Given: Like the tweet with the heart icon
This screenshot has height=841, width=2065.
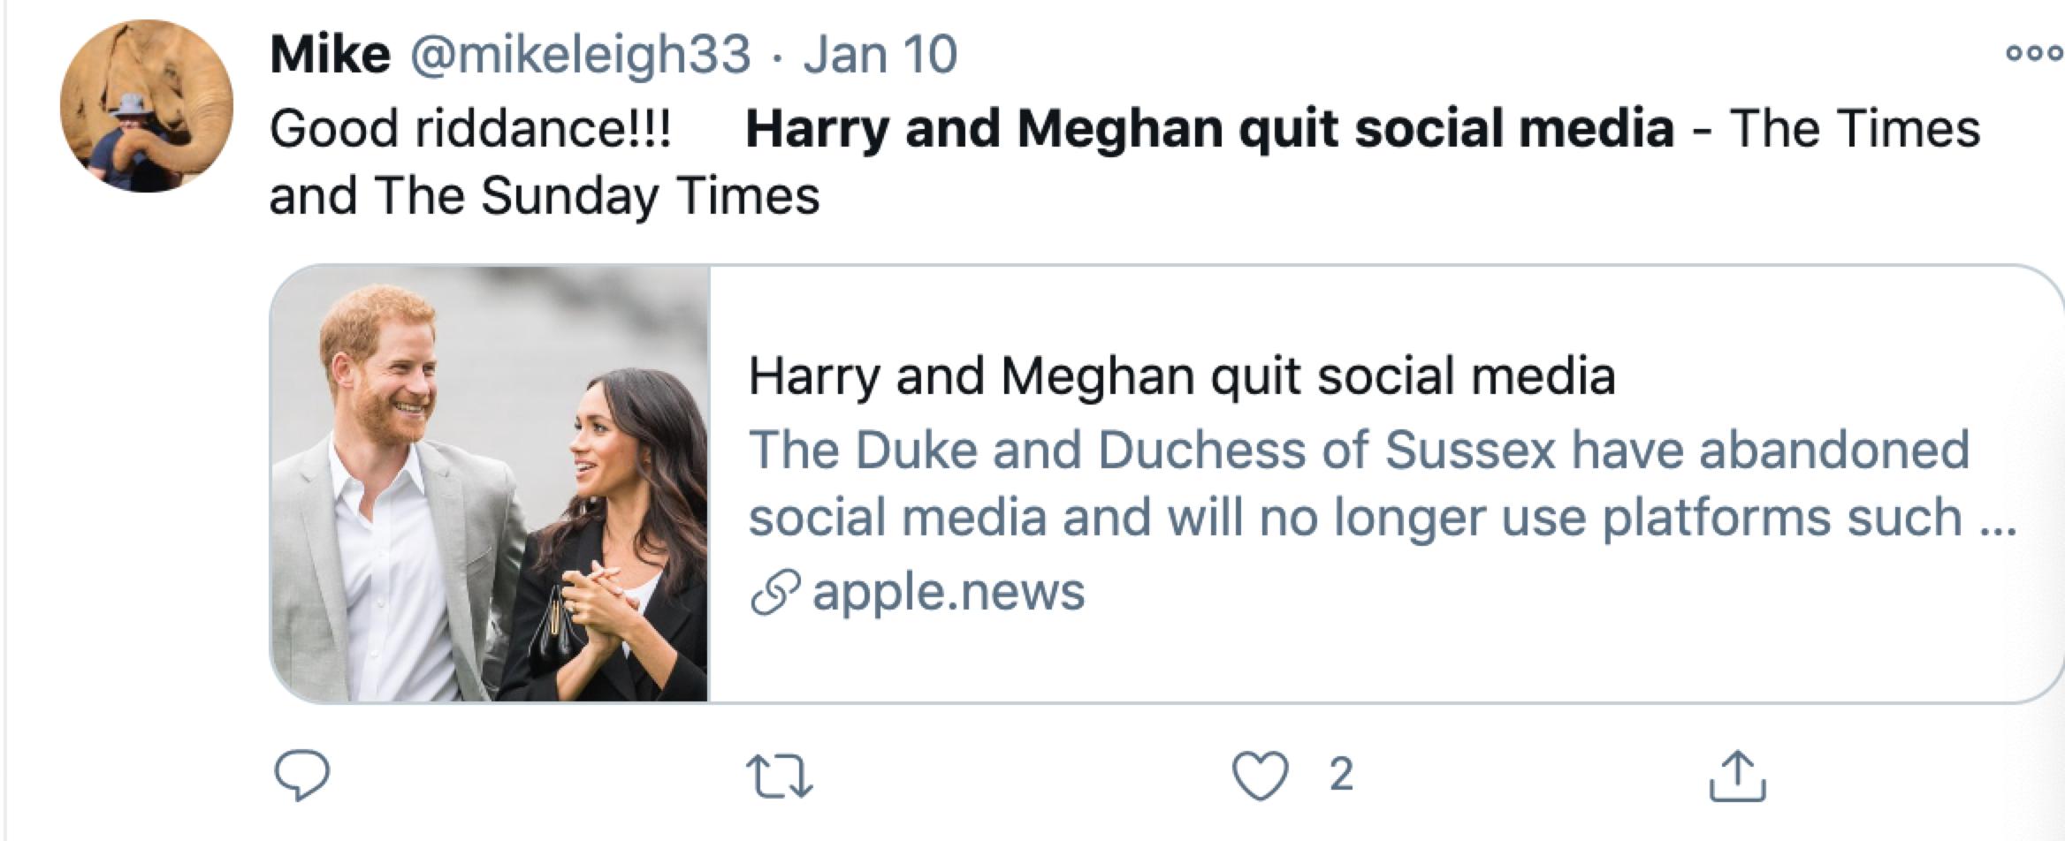Looking at the screenshot, I should point(1260,777).
